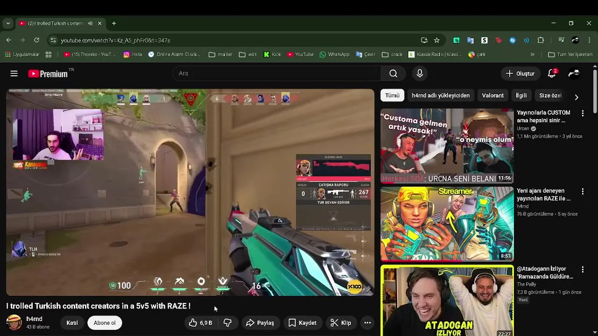
Task: Open 'ATADOGAN IZLIYOR' video thumbnail
Action: point(447,301)
